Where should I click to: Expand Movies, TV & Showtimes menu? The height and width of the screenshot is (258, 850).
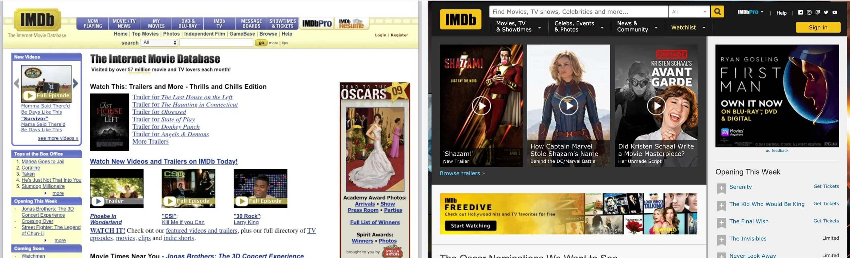click(518, 26)
